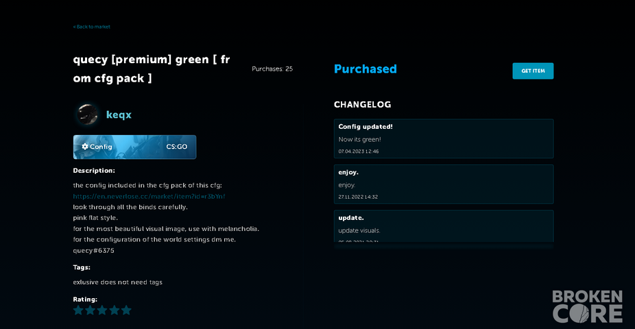Viewport: 635px width, 329px height.
Task: Open keqx's avatar picture
Action: point(88,114)
